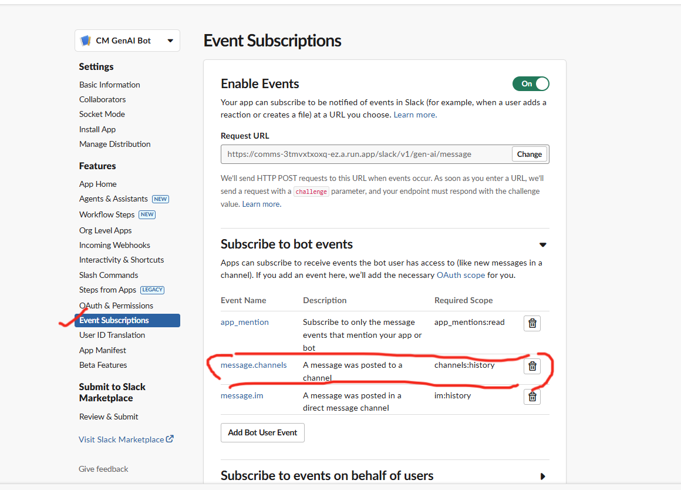This screenshot has width=681, height=490.
Task: Open Org Level Apps page
Action: [x=105, y=230]
